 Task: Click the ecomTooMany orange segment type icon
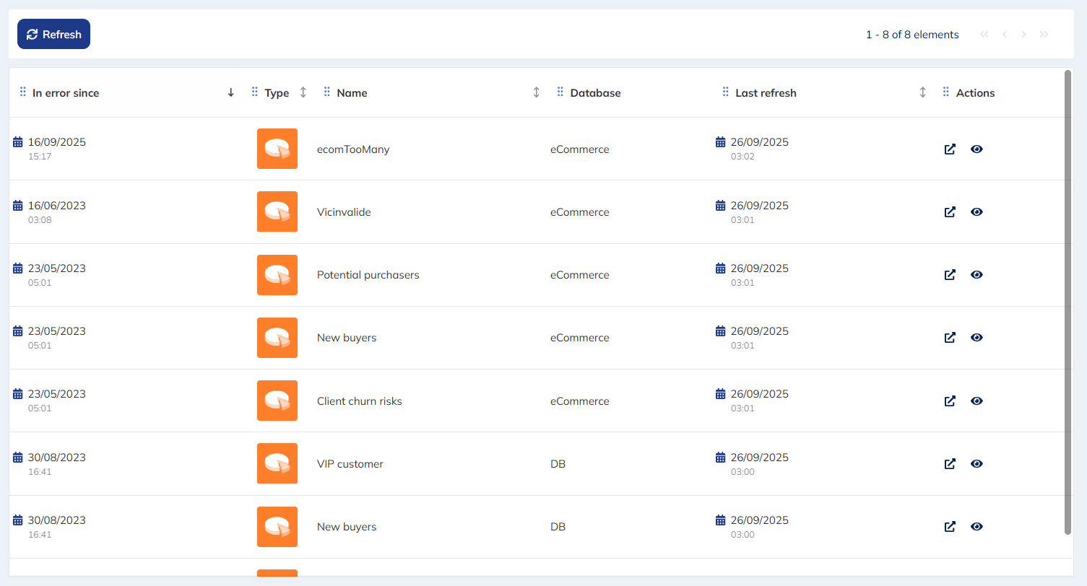[x=277, y=149]
